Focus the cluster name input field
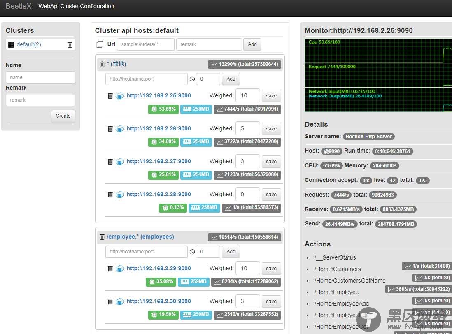This screenshot has height=334, width=452. tap(40, 77)
